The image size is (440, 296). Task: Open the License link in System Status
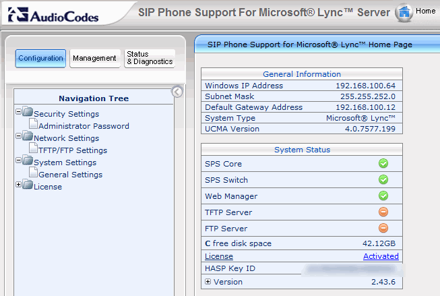[219, 256]
